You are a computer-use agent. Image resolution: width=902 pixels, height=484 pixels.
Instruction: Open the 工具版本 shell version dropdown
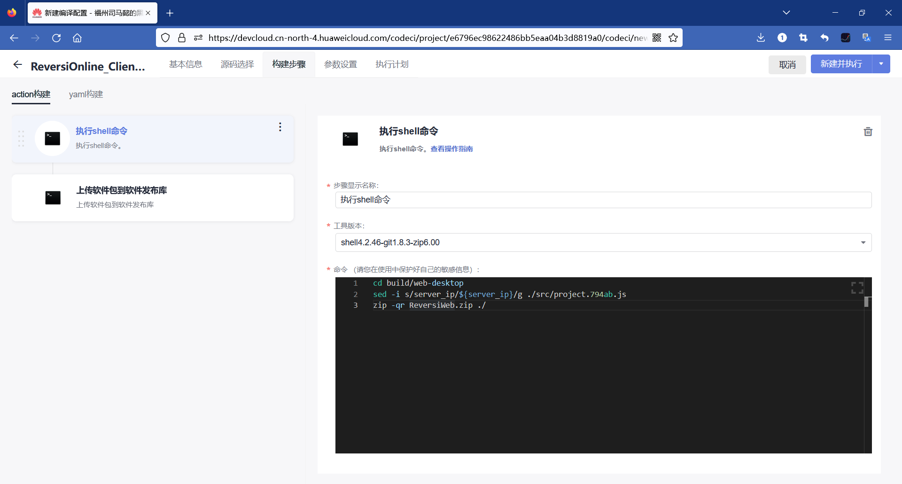603,242
